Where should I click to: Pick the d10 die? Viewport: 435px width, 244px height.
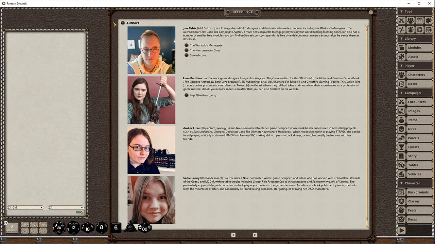tap(87, 228)
